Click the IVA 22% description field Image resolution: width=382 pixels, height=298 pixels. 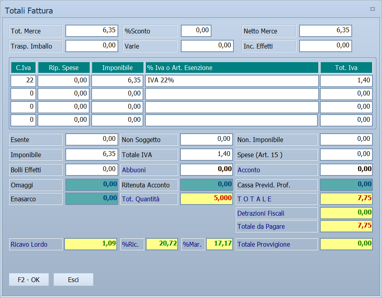coord(232,81)
